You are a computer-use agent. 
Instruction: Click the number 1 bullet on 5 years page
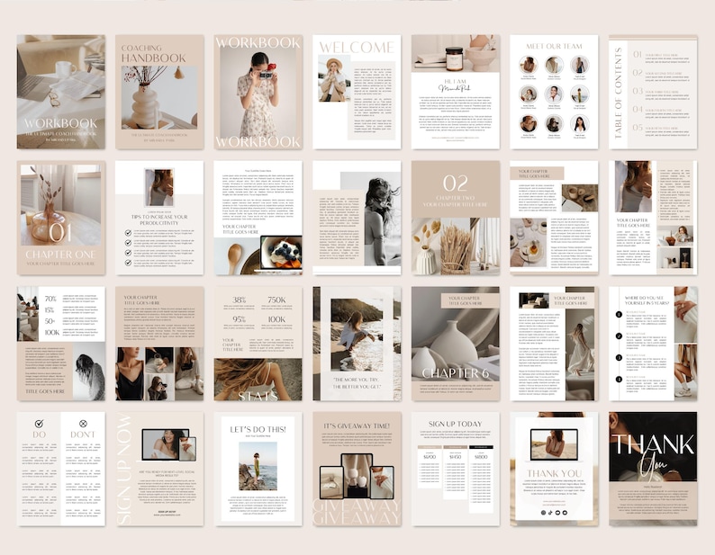pos(619,314)
